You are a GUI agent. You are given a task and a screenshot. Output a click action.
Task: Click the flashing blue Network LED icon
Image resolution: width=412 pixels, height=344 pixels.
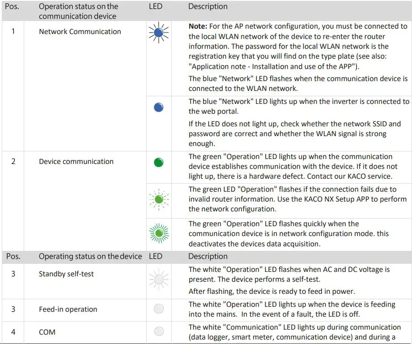pos(158,34)
